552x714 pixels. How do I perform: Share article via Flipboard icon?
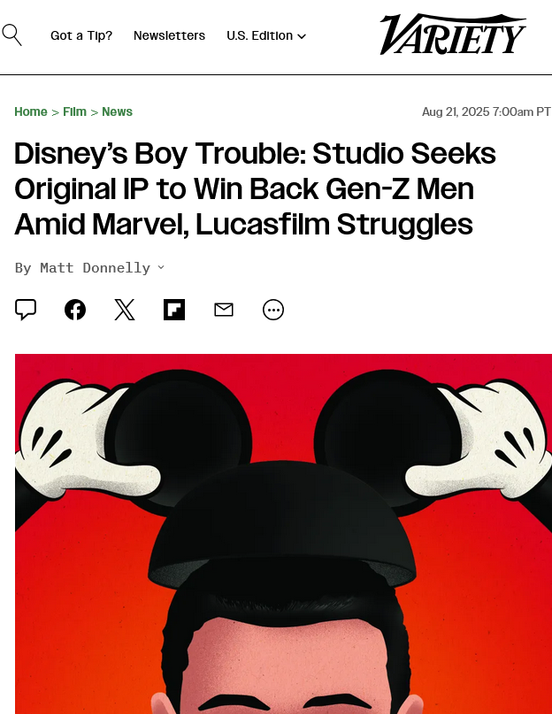[x=174, y=310]
